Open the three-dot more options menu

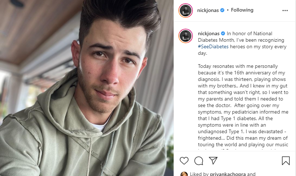coord(285,11)
